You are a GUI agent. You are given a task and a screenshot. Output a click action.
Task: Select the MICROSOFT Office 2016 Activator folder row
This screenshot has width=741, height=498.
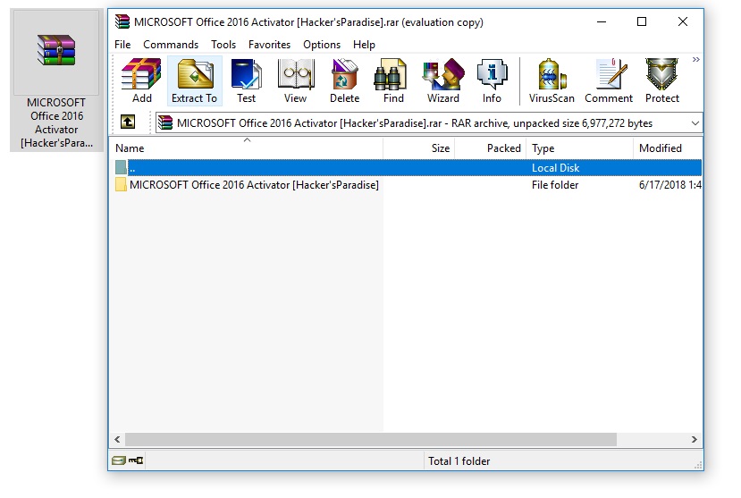(x=407, y=185)
